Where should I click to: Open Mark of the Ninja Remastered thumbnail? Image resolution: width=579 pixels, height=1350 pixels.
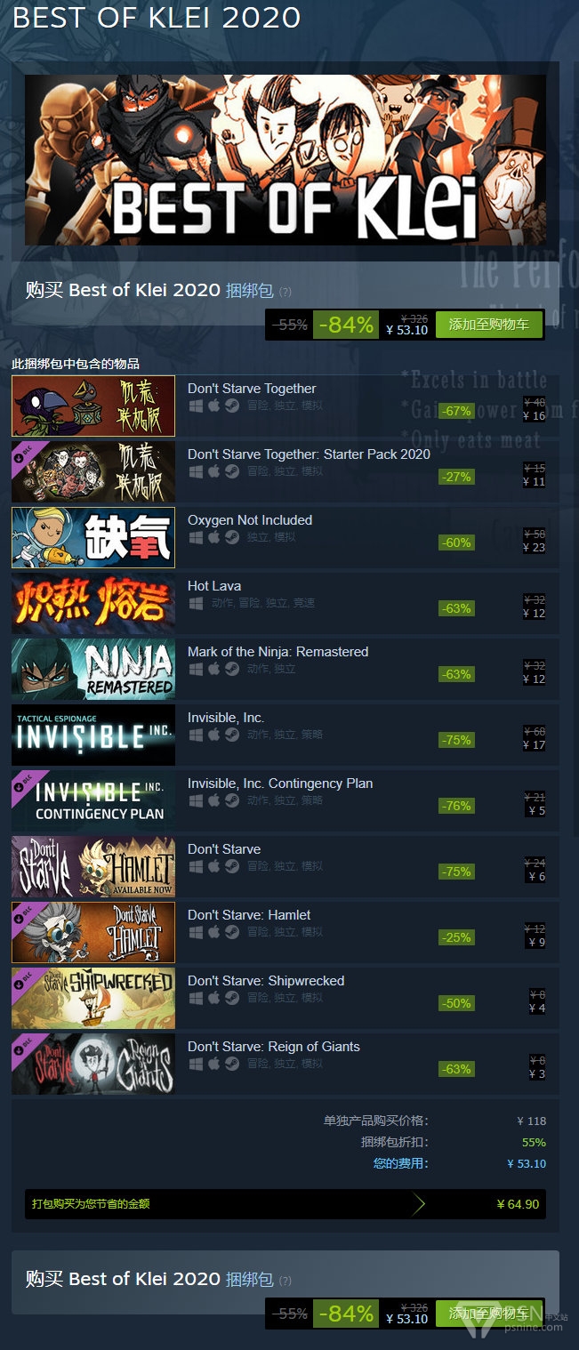pyautogui.click(x=93, y=669)
